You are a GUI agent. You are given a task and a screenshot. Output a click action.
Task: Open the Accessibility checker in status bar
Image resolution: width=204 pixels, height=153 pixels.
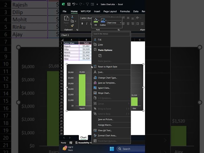[x=84, y=143]
